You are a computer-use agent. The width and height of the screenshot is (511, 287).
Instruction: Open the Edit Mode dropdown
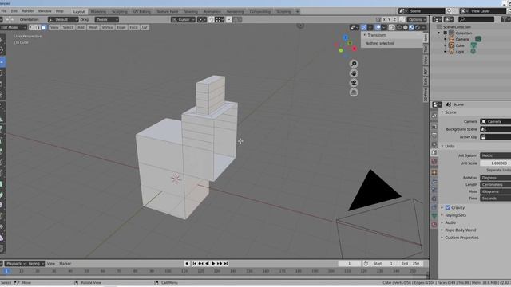[14, 28]
